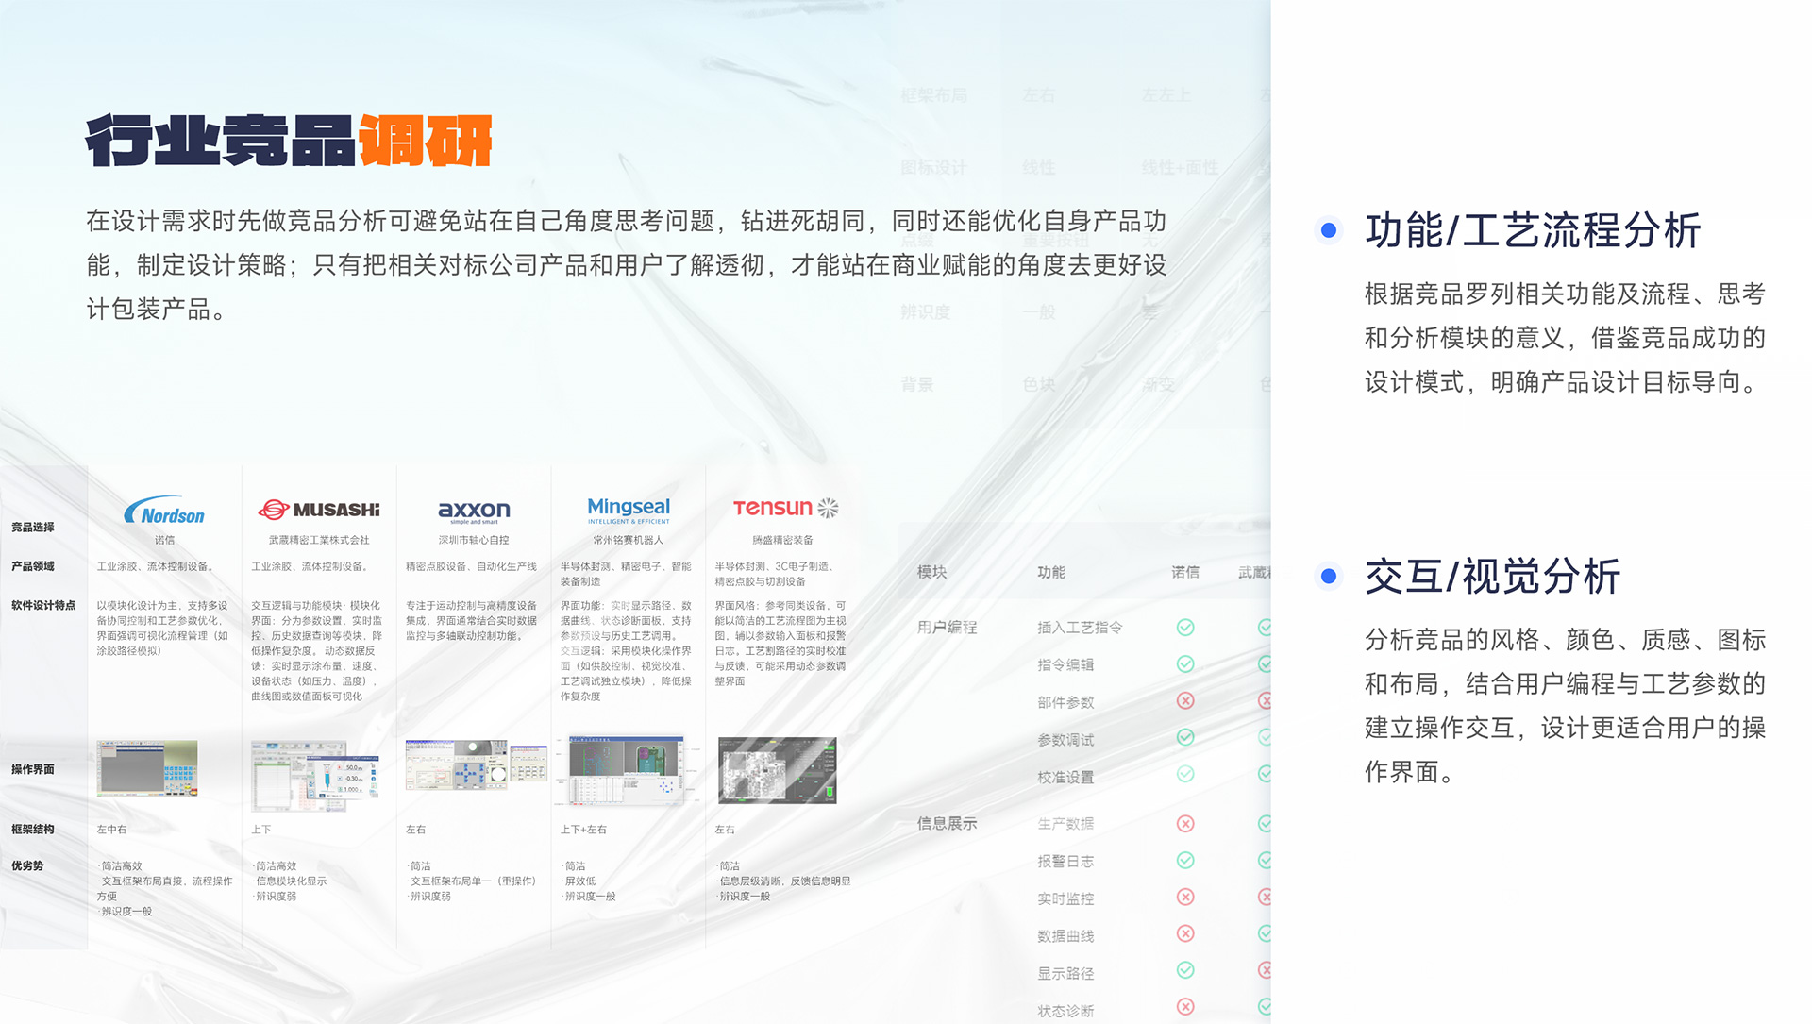Toggle the green check beside 报警日志
The width and height of the screenshot is (1812, 1024).
click(x=1184, y=861)
